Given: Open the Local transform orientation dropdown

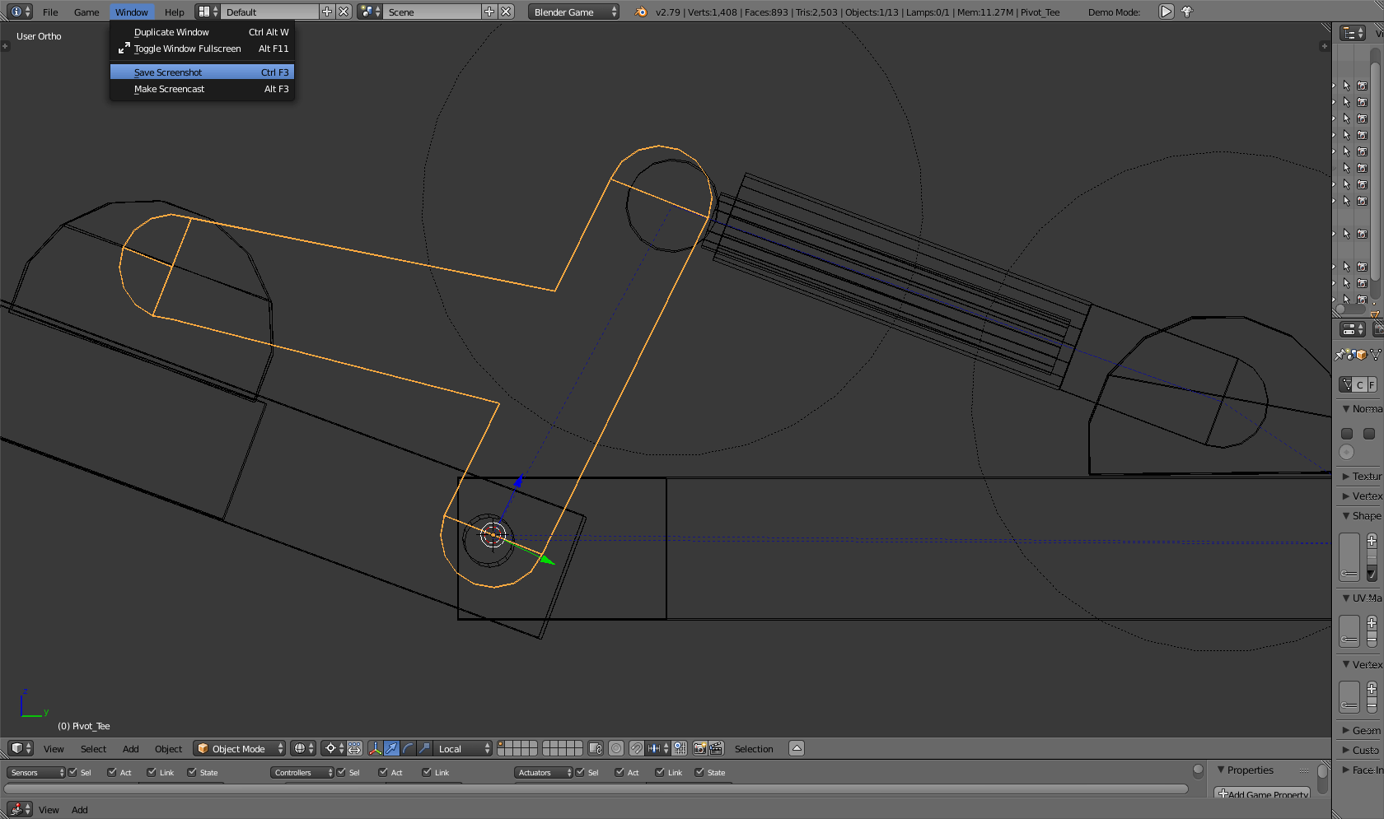Looking at the screenshot, I should [x=463, y=748].
